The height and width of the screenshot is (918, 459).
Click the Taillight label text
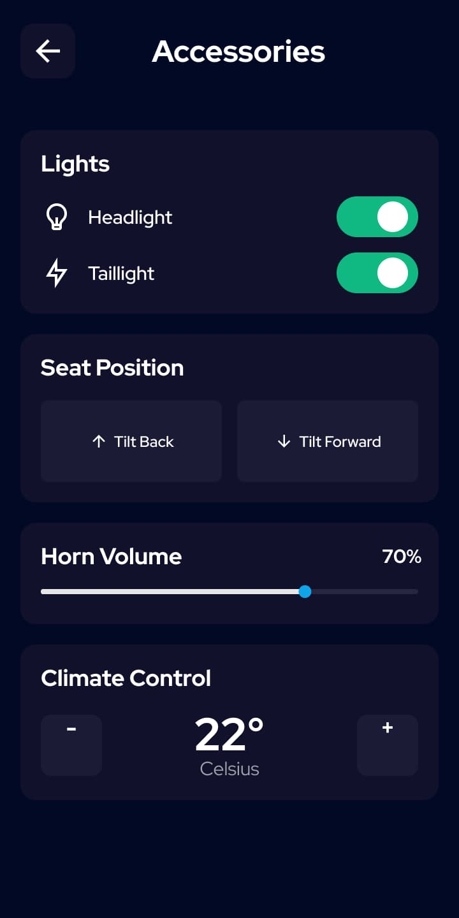pos(121,273)
